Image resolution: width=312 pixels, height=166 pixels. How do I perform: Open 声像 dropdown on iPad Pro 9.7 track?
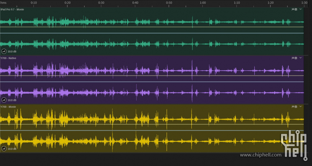[x=294, y=9]
